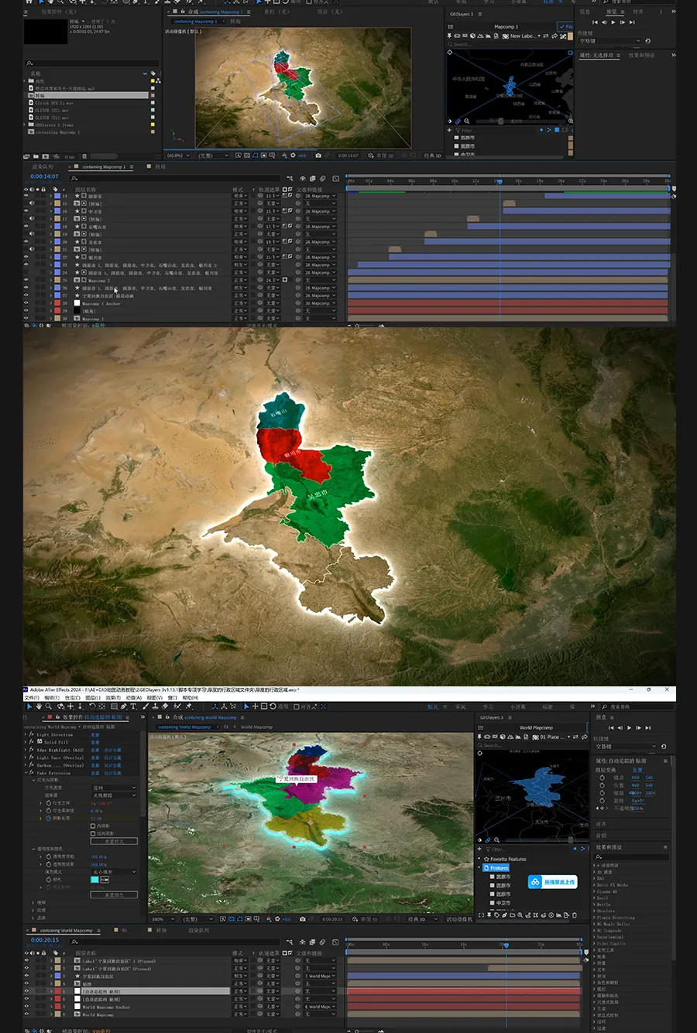Expand the Light Direction effect
Image resolution: width=697 pixels, height=1033 pixels.
(x=26, y=734)
